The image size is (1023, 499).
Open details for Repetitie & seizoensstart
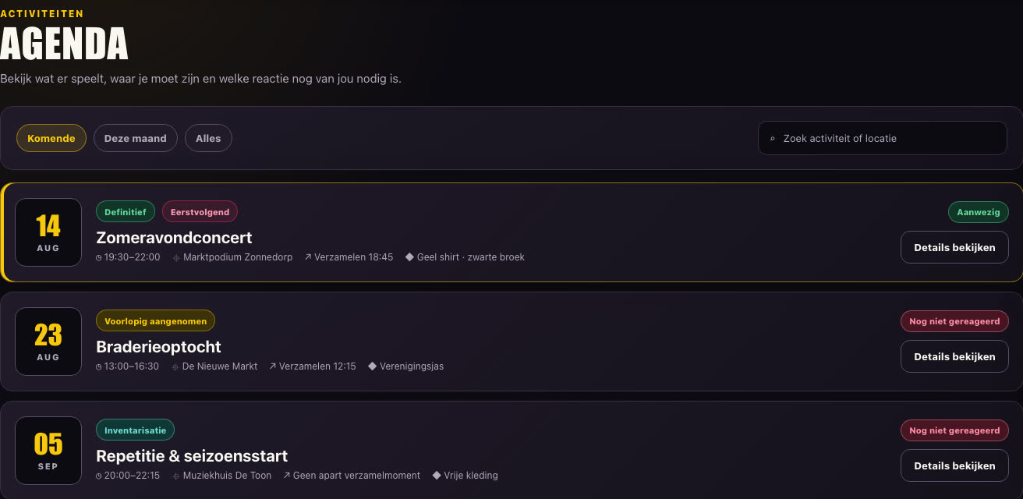[x=954, y=465]
